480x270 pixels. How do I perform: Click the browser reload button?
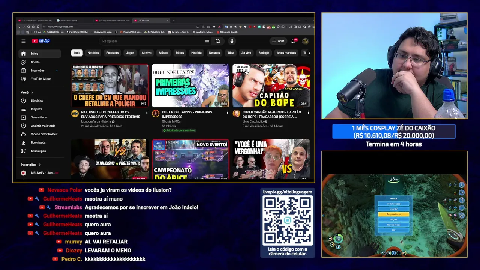click(28, 27)
